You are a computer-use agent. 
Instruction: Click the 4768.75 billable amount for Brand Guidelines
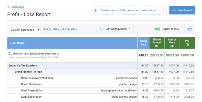coord(158,84)
